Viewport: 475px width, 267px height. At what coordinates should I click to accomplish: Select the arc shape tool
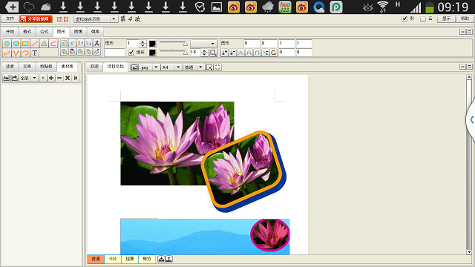[x=25, y=53]
